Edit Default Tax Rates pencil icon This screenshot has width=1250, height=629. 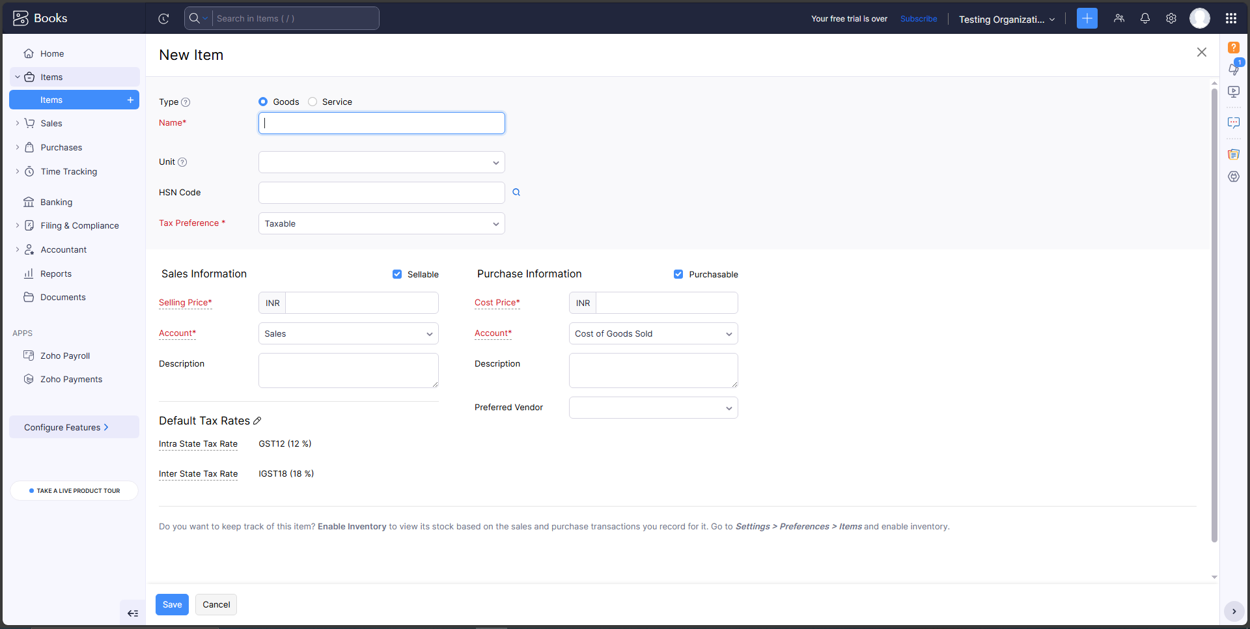pos(257,421)
